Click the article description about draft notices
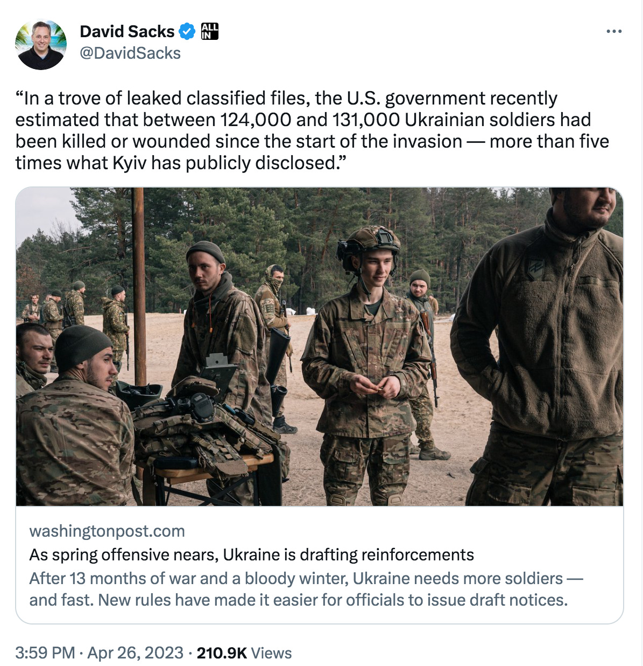The width and height of the screenshot is (643, 666). click(306, 589)
